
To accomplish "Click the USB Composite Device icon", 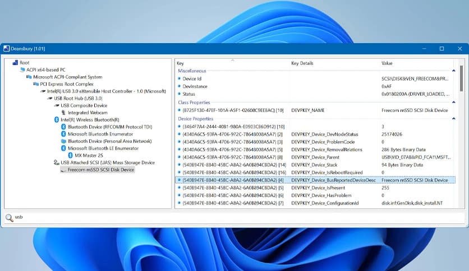I will (57, 106).
